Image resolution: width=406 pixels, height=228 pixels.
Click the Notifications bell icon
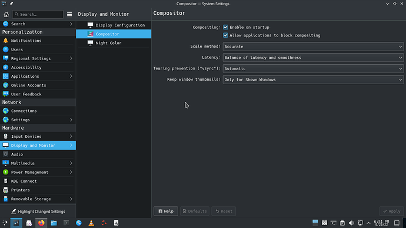pyautogui.click(x=5, y=41)
